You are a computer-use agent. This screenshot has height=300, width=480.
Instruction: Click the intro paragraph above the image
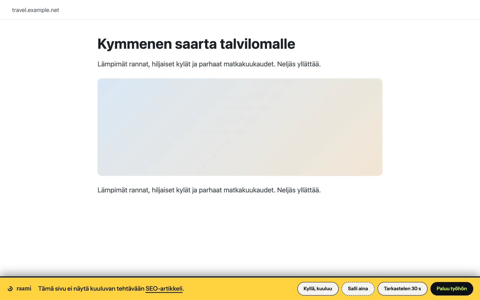pyautogui.click(x=209, y=64)
